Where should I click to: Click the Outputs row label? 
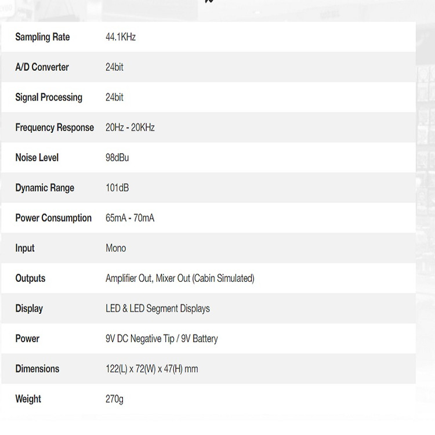point(30,278)
